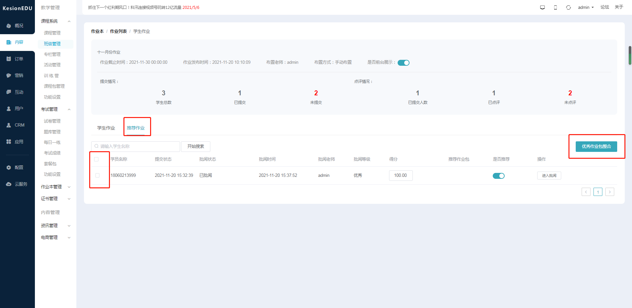Image resolution: width=632 pixels, height=308 pixels.
Task: Click the 作业列表 breadcrumb link
Action: click(118, 32)
